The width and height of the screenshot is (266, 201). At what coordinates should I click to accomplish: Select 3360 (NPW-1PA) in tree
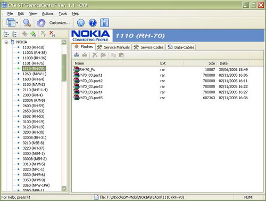coord(36,186)
